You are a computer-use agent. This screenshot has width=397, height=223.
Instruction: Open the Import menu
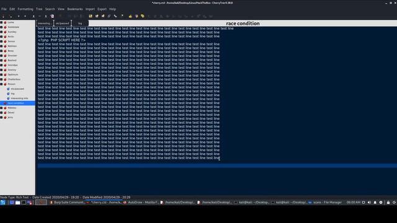tap(90, 9)
